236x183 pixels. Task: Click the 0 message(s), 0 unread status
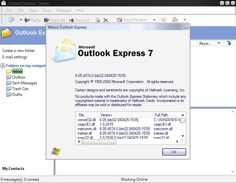(20, 179)
